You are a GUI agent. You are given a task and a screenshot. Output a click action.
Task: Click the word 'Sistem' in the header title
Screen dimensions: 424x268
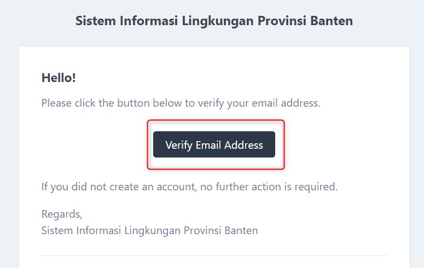tap(94, 21)
